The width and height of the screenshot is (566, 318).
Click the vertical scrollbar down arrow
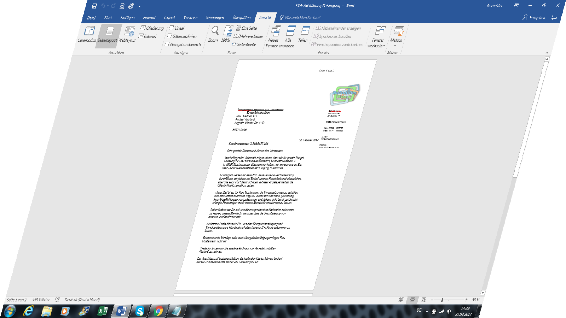[483, 293]
